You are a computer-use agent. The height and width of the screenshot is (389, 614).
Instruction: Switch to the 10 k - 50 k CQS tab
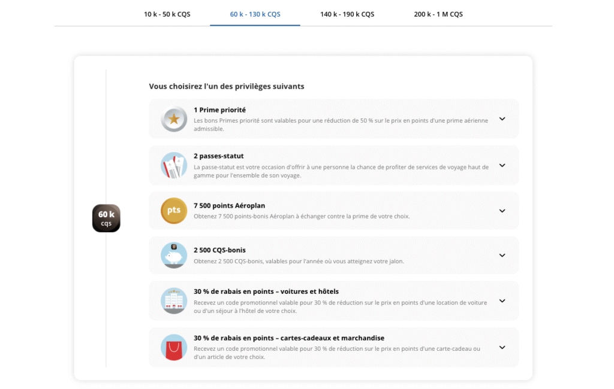coord(166,13)
